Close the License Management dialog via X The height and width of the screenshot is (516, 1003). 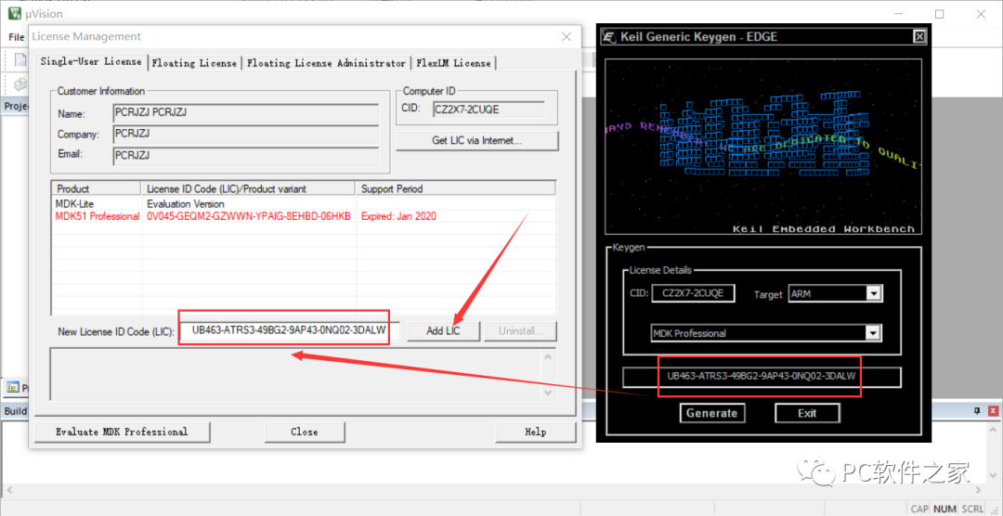click(567, 37)
